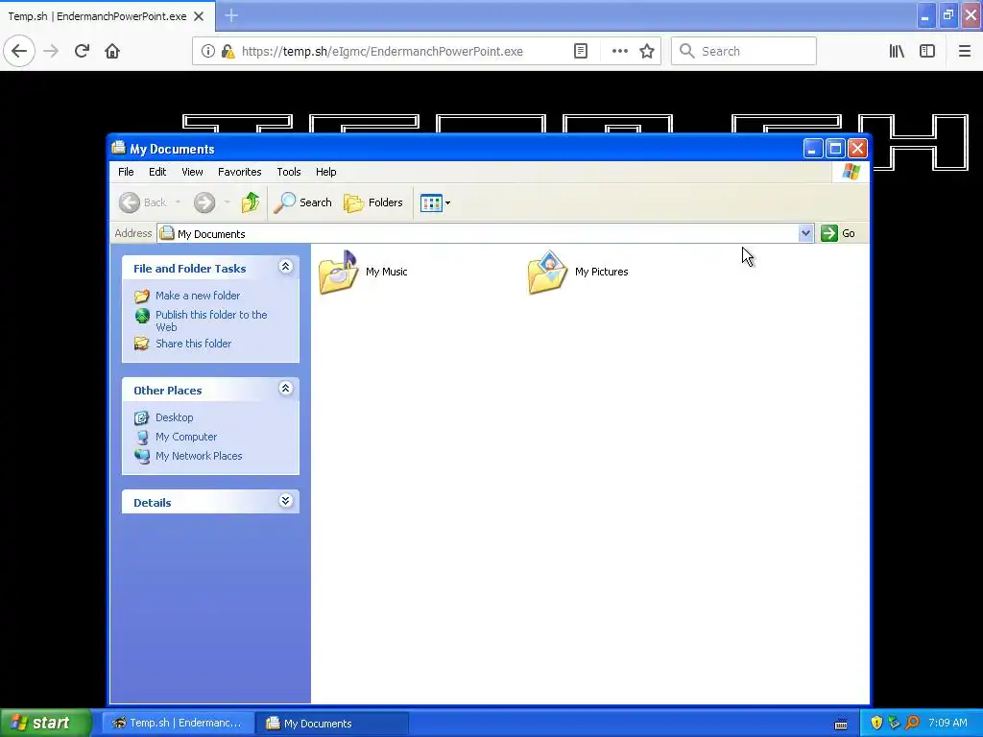Image resolution: width=983 pixels, height=737 pixels.
Task: Click the Windows flag logo in the Explorer window
Action: 851,171
